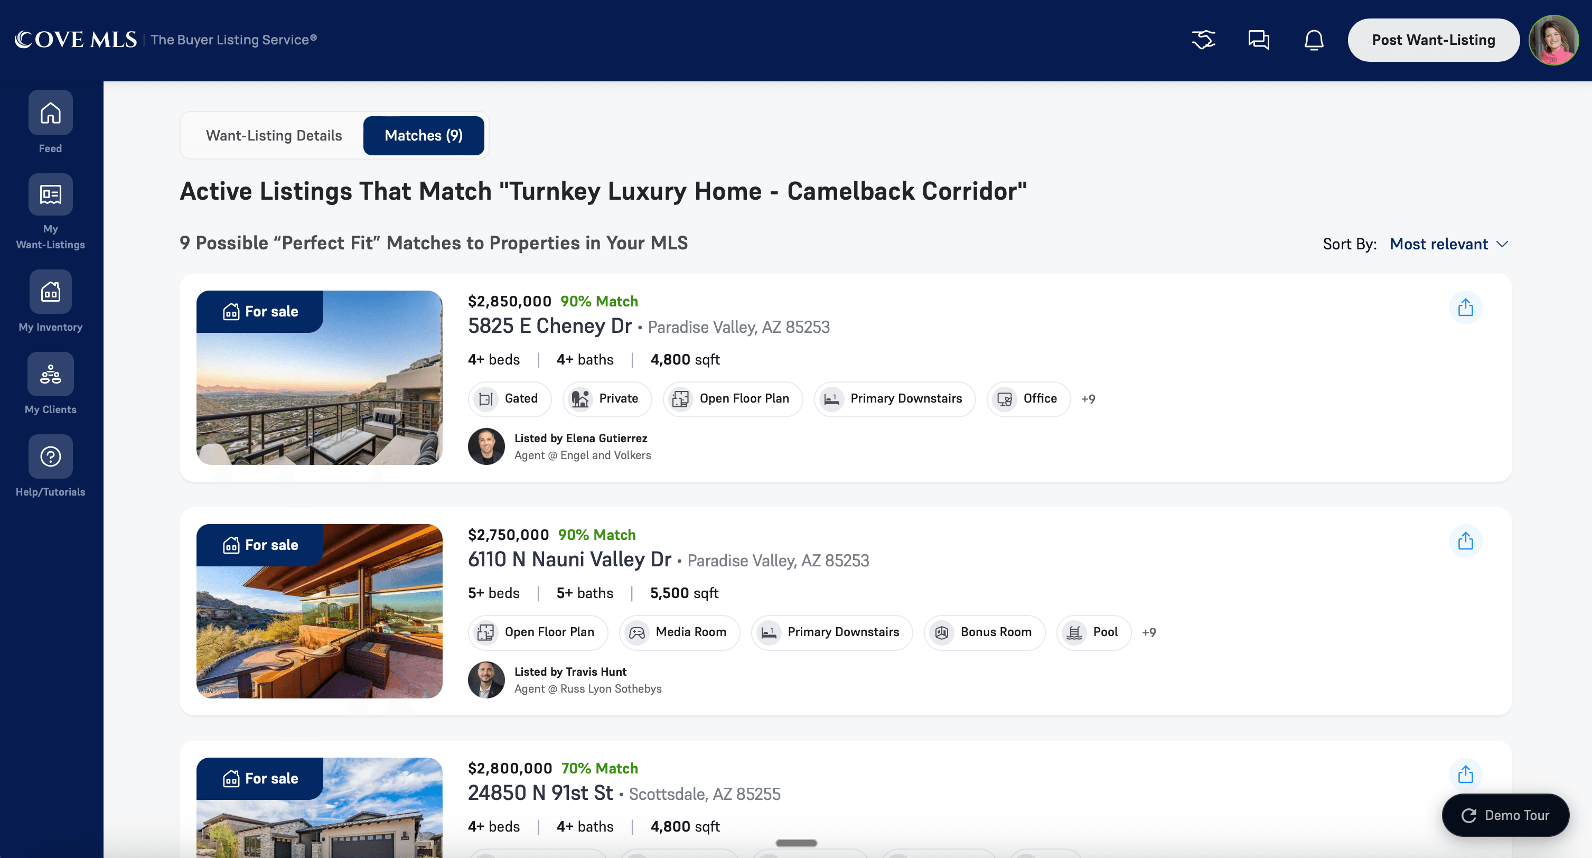This screenshot has height=858, width=1592.
Task: Click Agent @ Russ Lyon Sothebys text
Action: coord(588,689)
